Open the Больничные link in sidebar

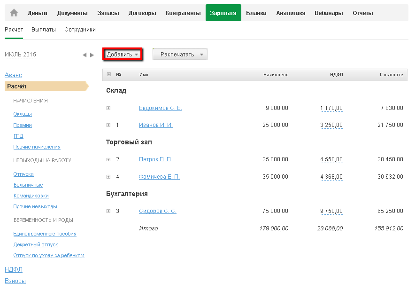click(28, 185)
